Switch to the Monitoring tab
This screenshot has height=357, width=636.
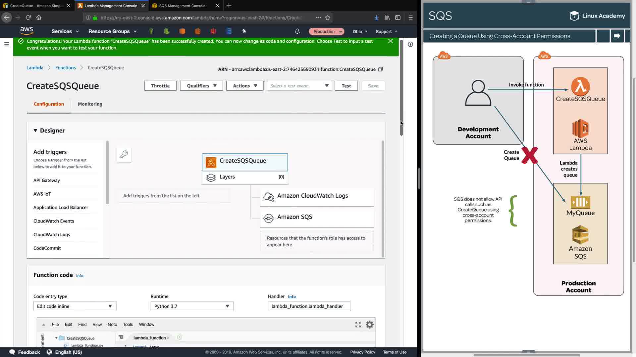click(x=90, y=104)
